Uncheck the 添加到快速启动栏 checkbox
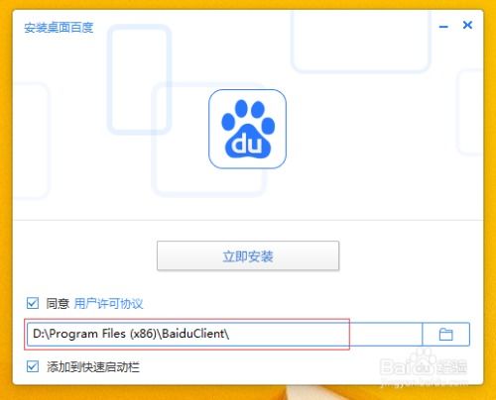 [x=33, y=366]
